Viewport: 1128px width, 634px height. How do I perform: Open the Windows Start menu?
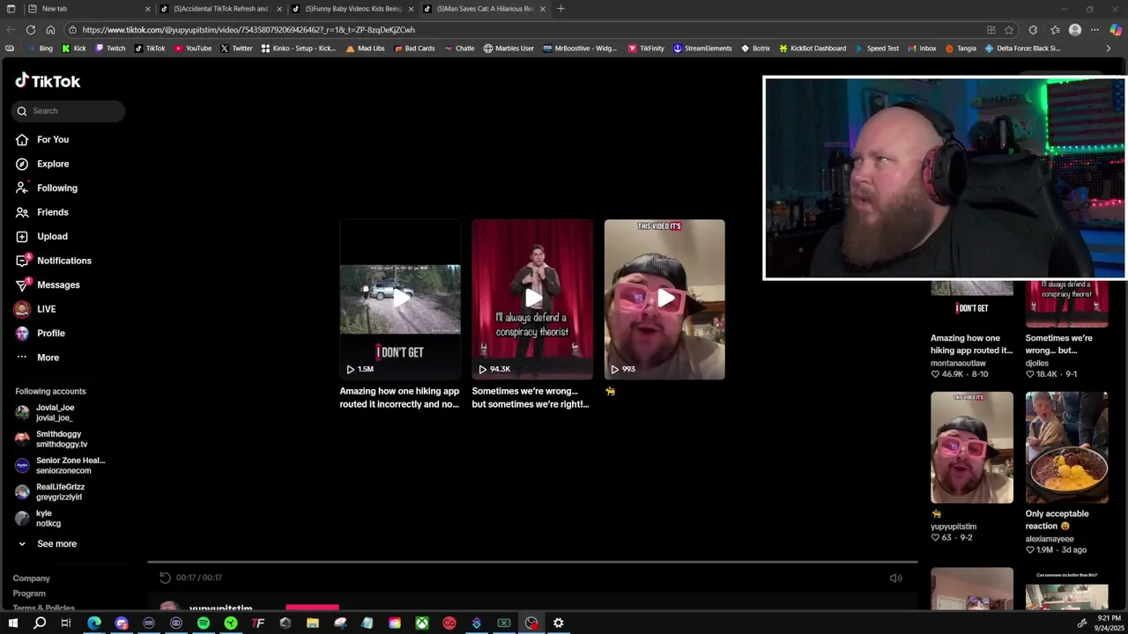tap(12, 623)
